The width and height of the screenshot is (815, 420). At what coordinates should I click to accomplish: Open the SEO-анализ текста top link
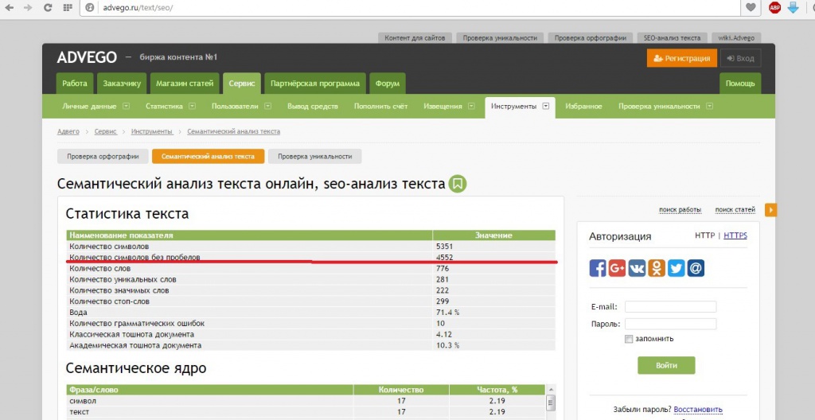point(672,38)
